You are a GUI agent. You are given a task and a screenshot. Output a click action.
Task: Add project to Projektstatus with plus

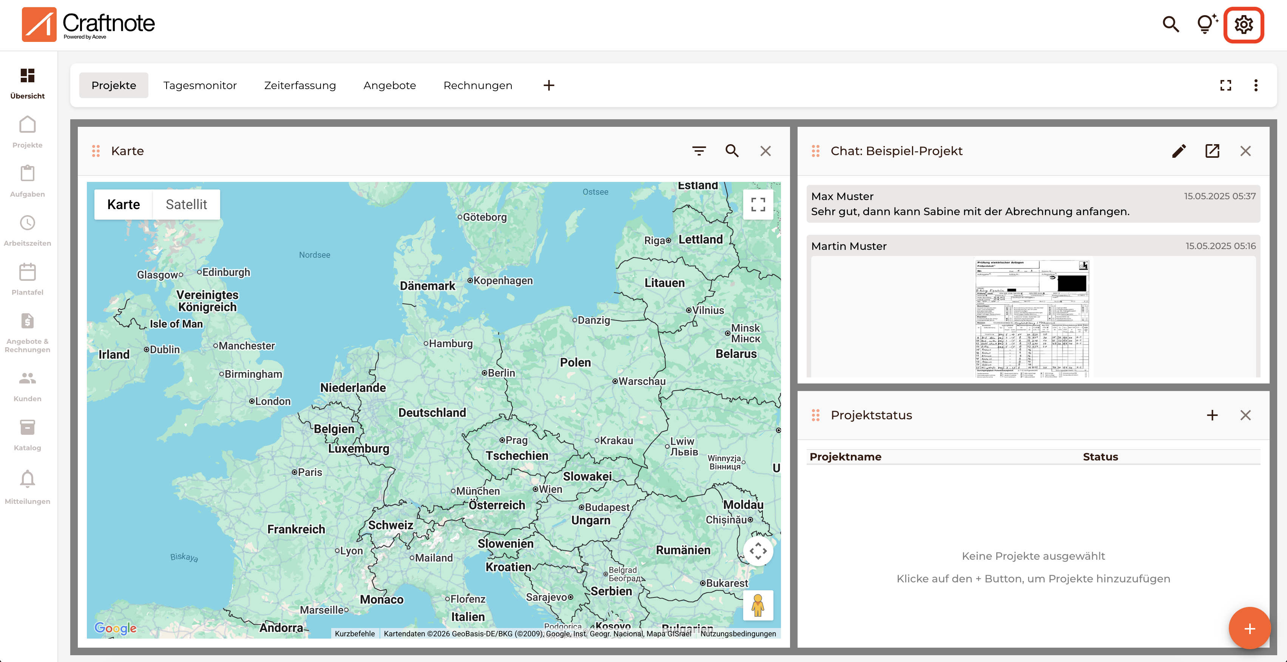[x=1212, y=415]
